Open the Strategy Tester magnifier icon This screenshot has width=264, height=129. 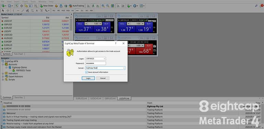pos(36,6)
